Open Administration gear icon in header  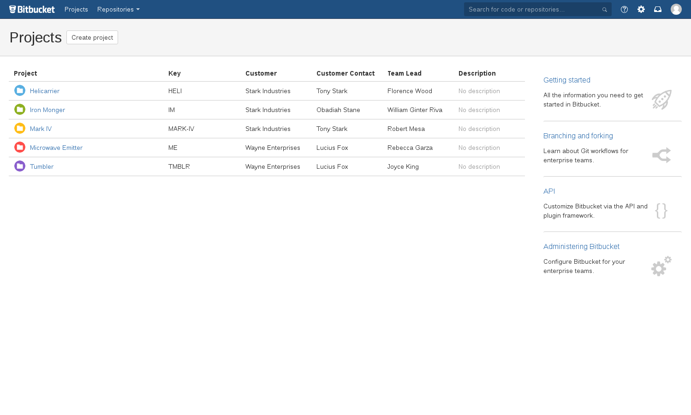[641, 9]
